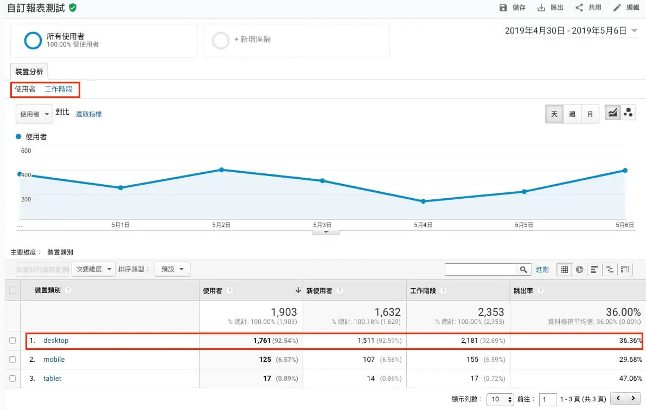646x410 pixels.
Task: Select the line chart view icon
Action: pos(612,113)
